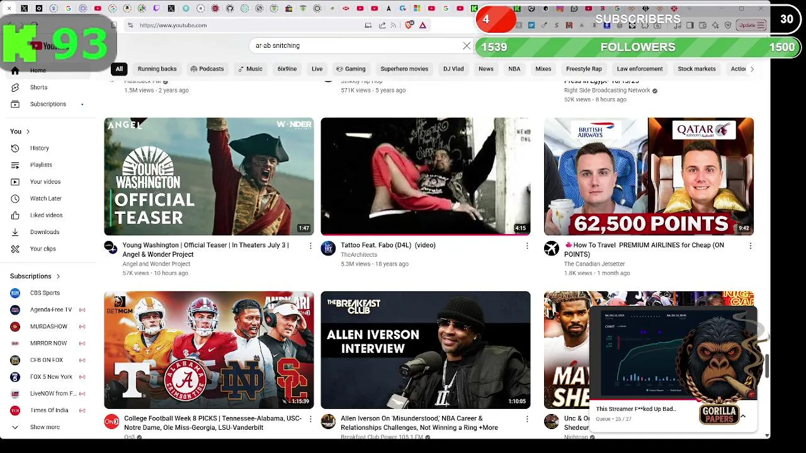Select the Freestyle Rap chip
The width and height of the screenshot is (806, 453).
pos(584,69)
